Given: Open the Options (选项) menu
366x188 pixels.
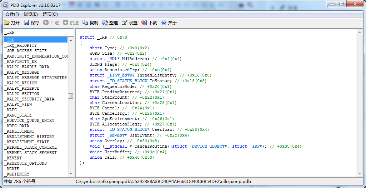Looking at the screenshot, I should [x=50, y=14].
